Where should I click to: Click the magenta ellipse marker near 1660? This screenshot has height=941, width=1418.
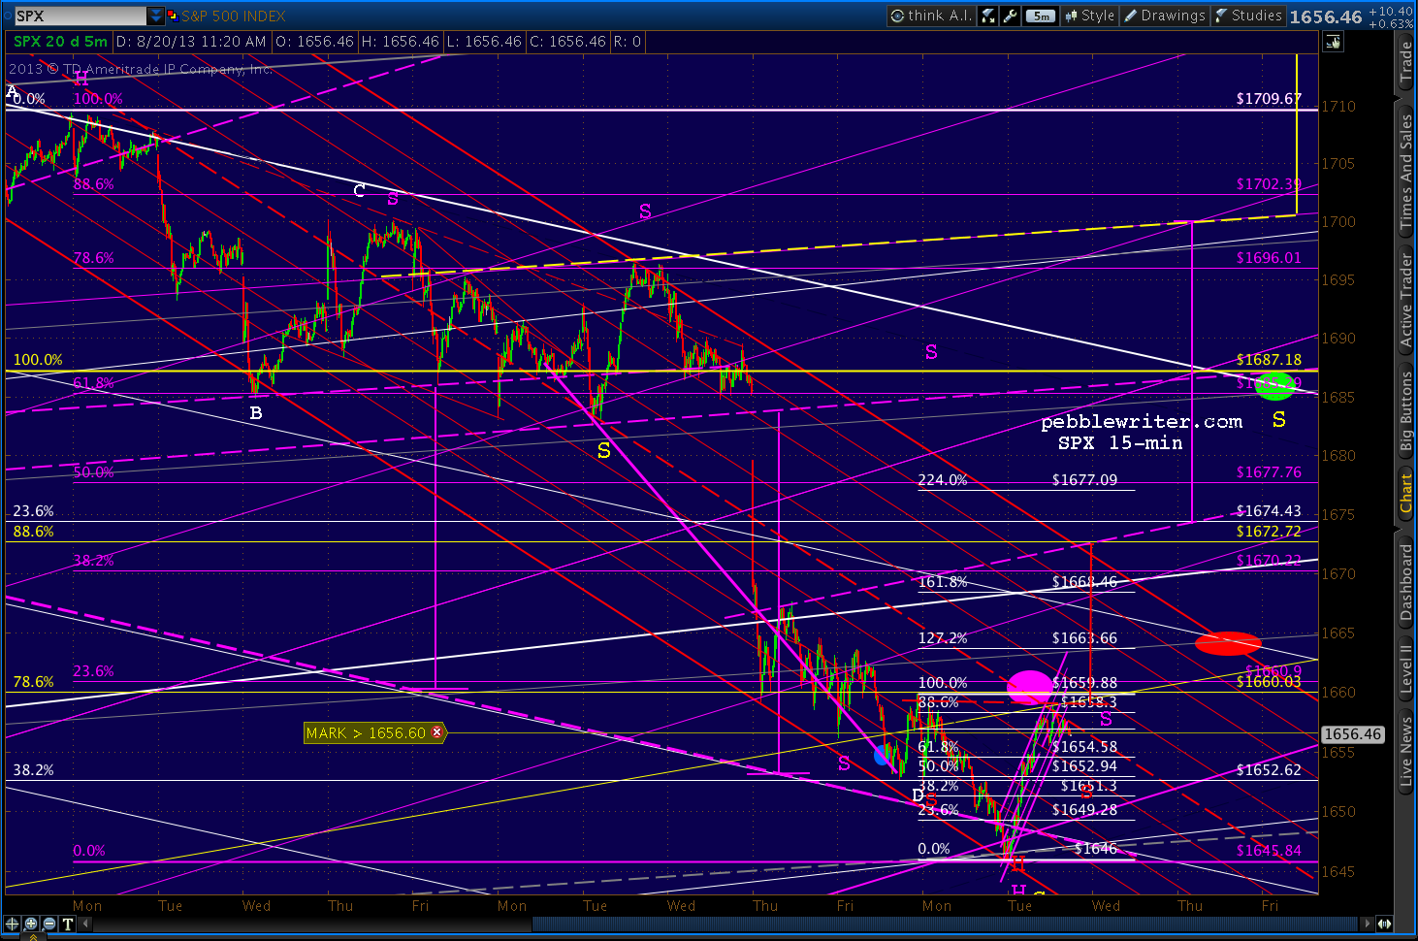[1030, 687]
